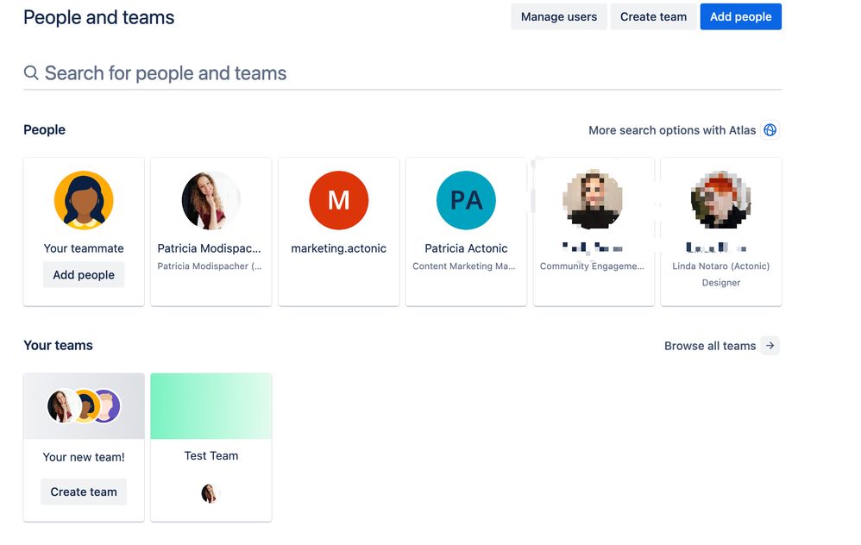
Task: Open the Test Team member avatar
Action: point(211,494)
